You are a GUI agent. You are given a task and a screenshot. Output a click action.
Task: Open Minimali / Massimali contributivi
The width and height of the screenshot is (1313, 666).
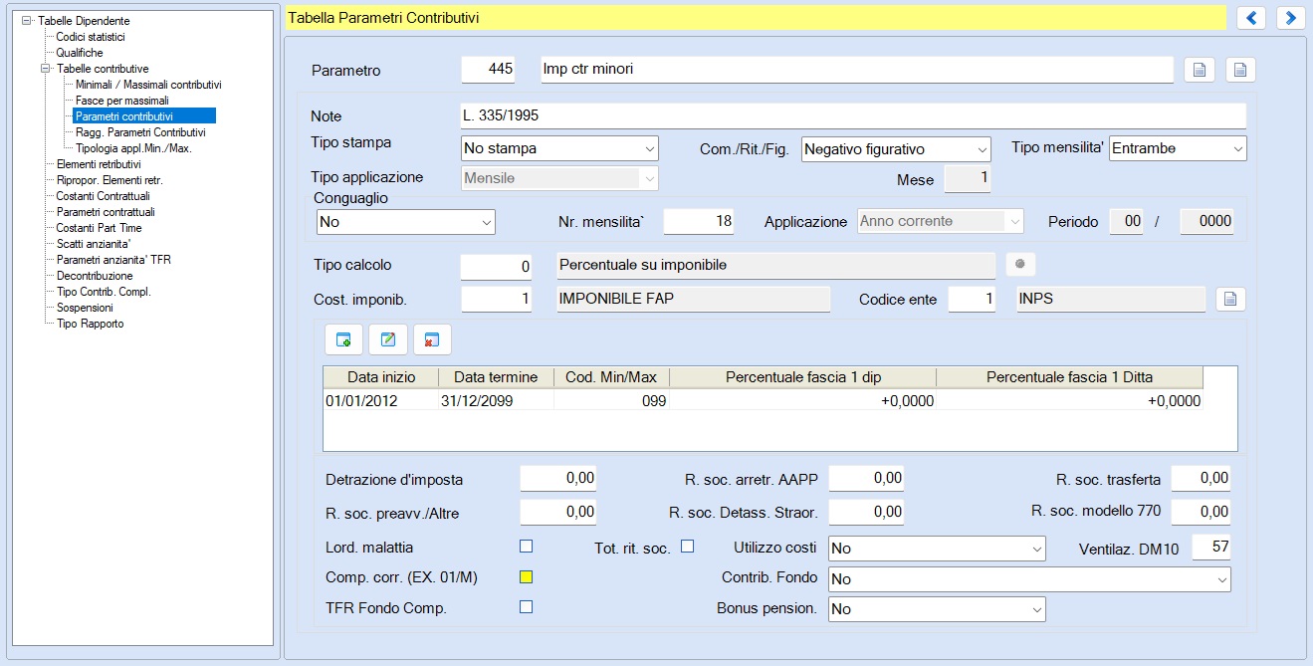click(148, 85)
